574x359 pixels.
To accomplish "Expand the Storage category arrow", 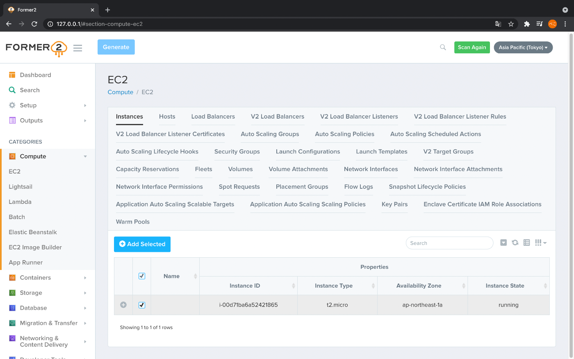I will click(x=85, y=293).
